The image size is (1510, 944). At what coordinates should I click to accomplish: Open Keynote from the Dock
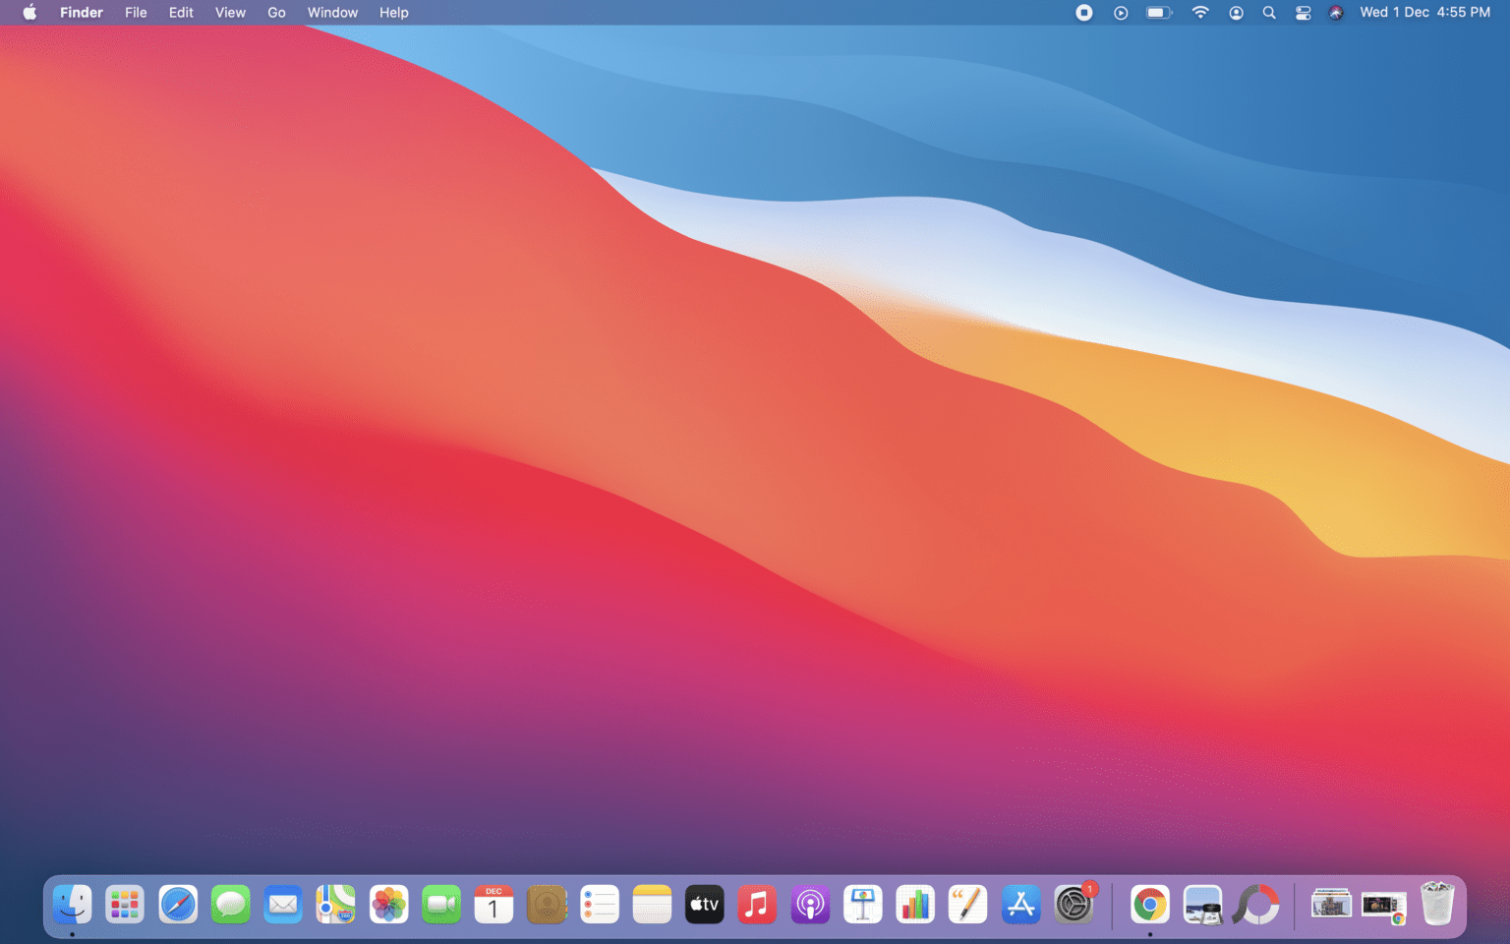(x=862, y=904)
